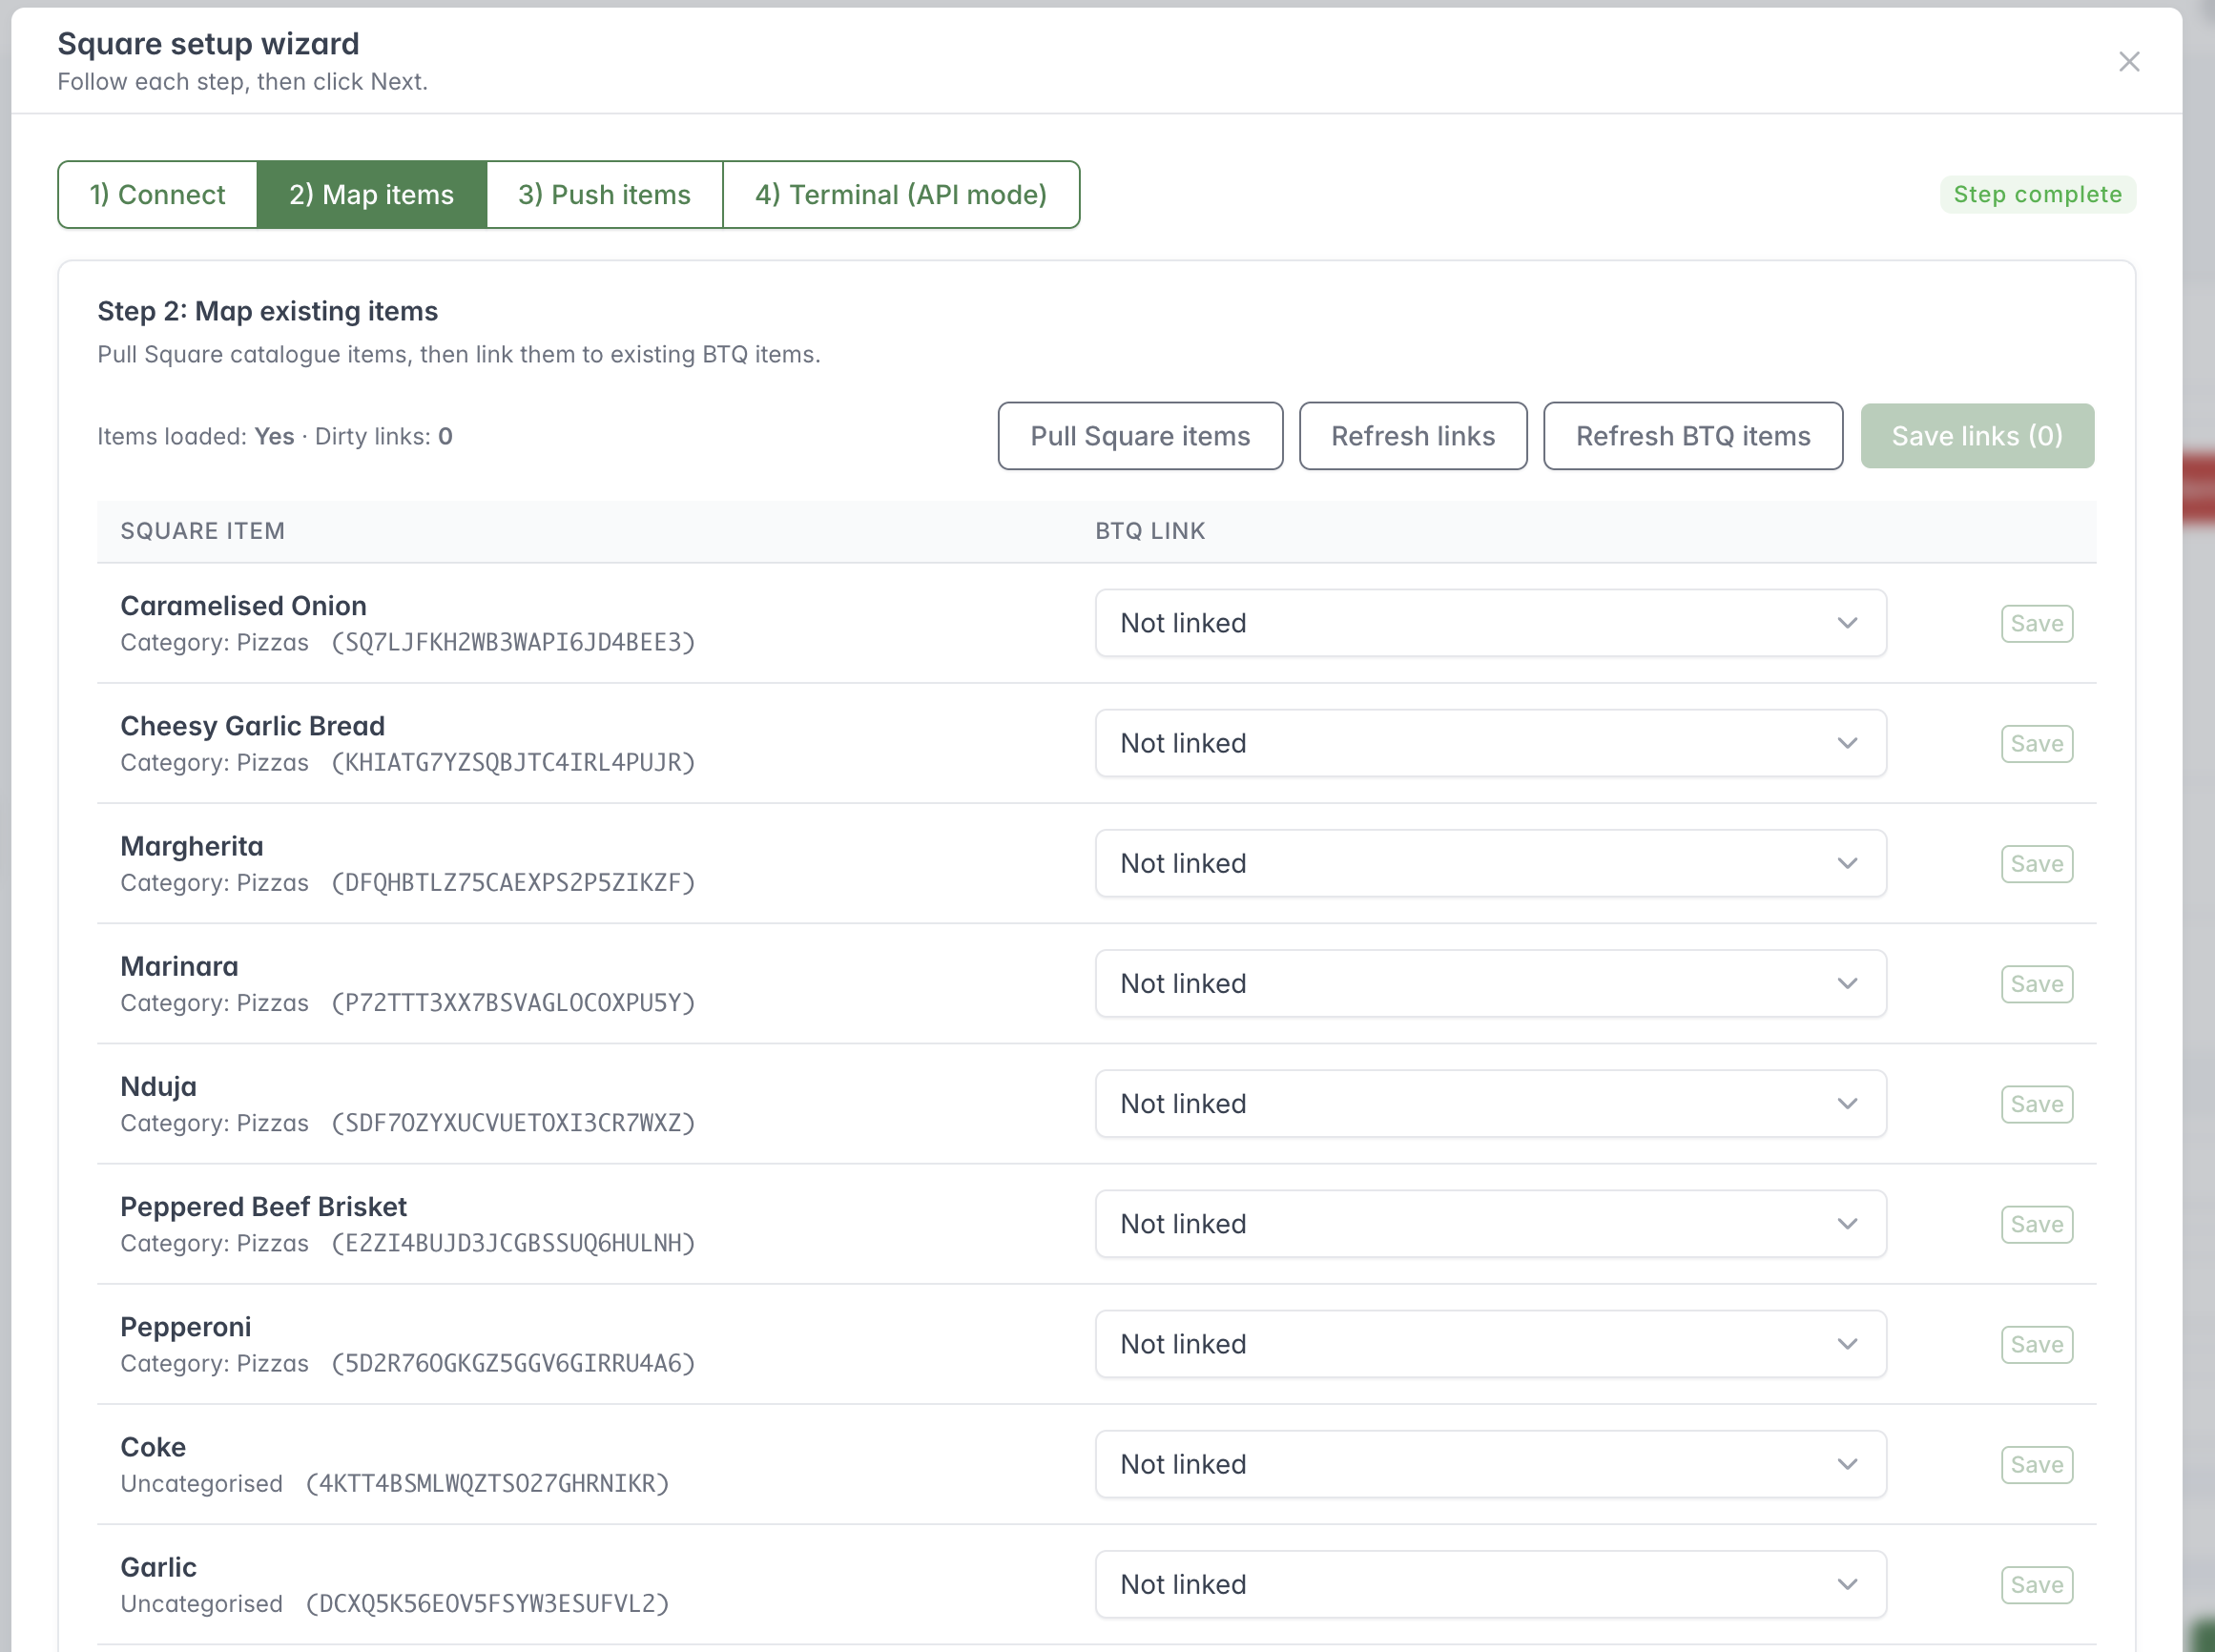
Task: Click the Step complete status badge
Action: pyautogui.click(x=2037, y=194)
